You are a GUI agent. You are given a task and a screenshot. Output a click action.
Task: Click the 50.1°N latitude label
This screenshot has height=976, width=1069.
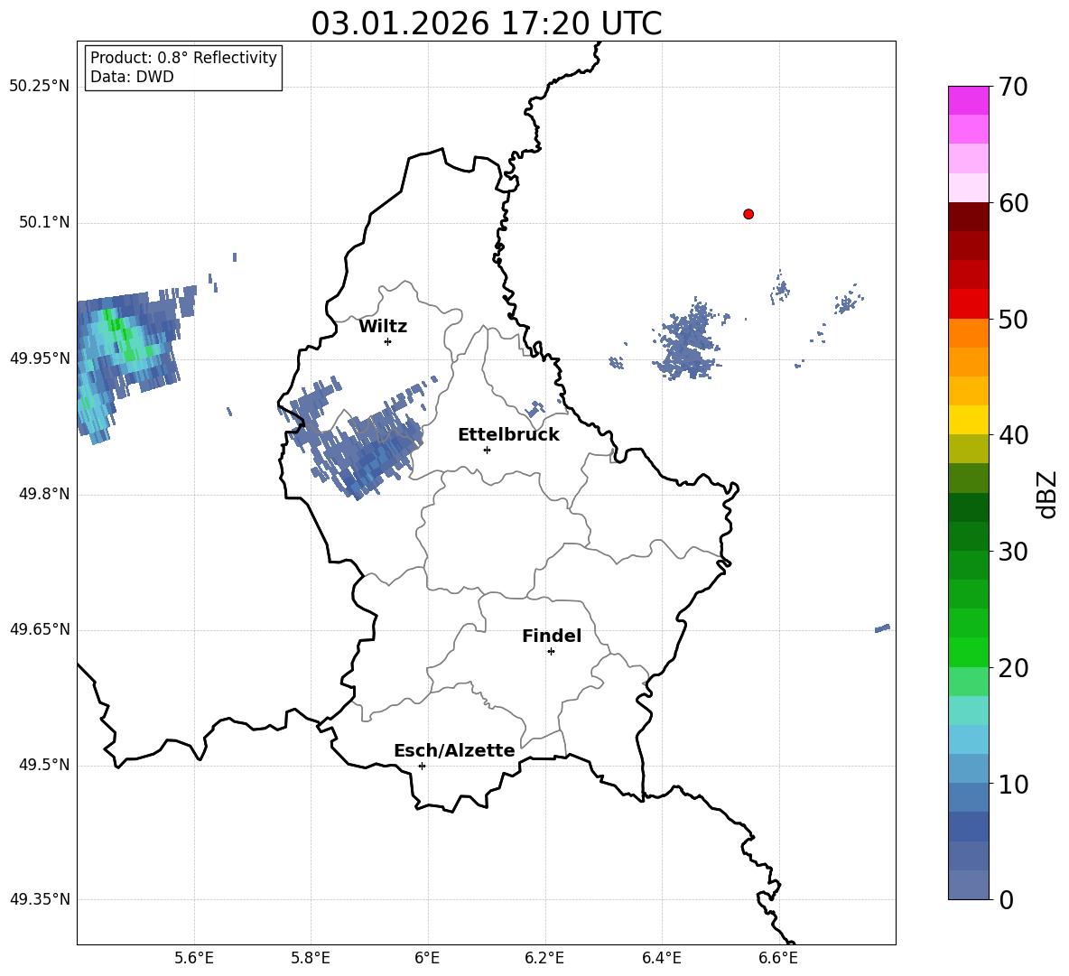point(43,222)
